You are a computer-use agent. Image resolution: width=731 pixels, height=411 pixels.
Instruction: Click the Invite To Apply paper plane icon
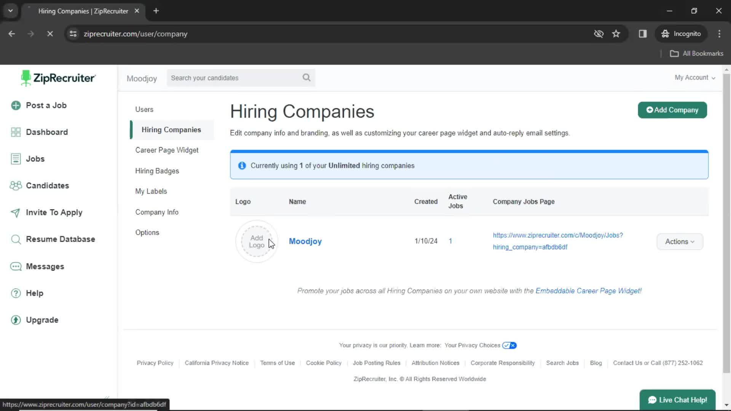click(16, 212)
